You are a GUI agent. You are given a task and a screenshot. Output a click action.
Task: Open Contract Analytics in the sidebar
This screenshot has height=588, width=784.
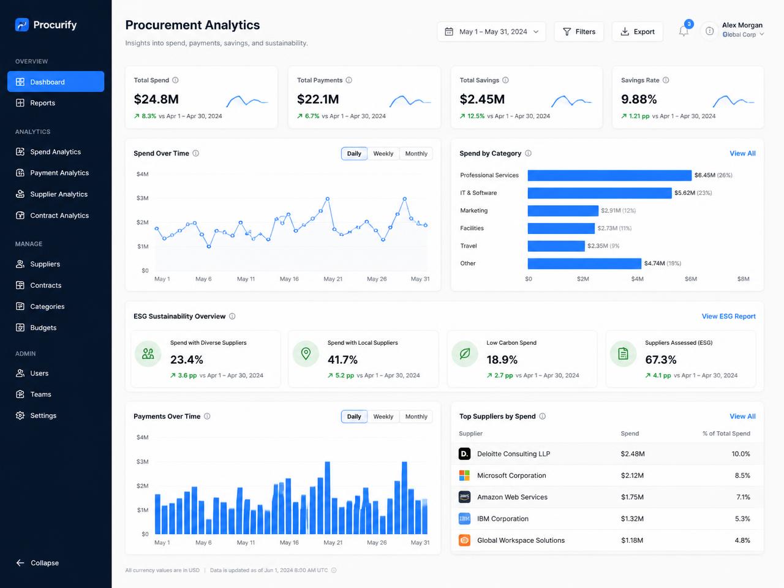click(x=56, y=216)
